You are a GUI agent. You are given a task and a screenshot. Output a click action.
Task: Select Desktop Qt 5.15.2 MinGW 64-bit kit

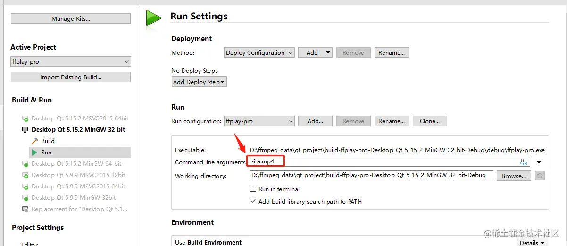76,164
